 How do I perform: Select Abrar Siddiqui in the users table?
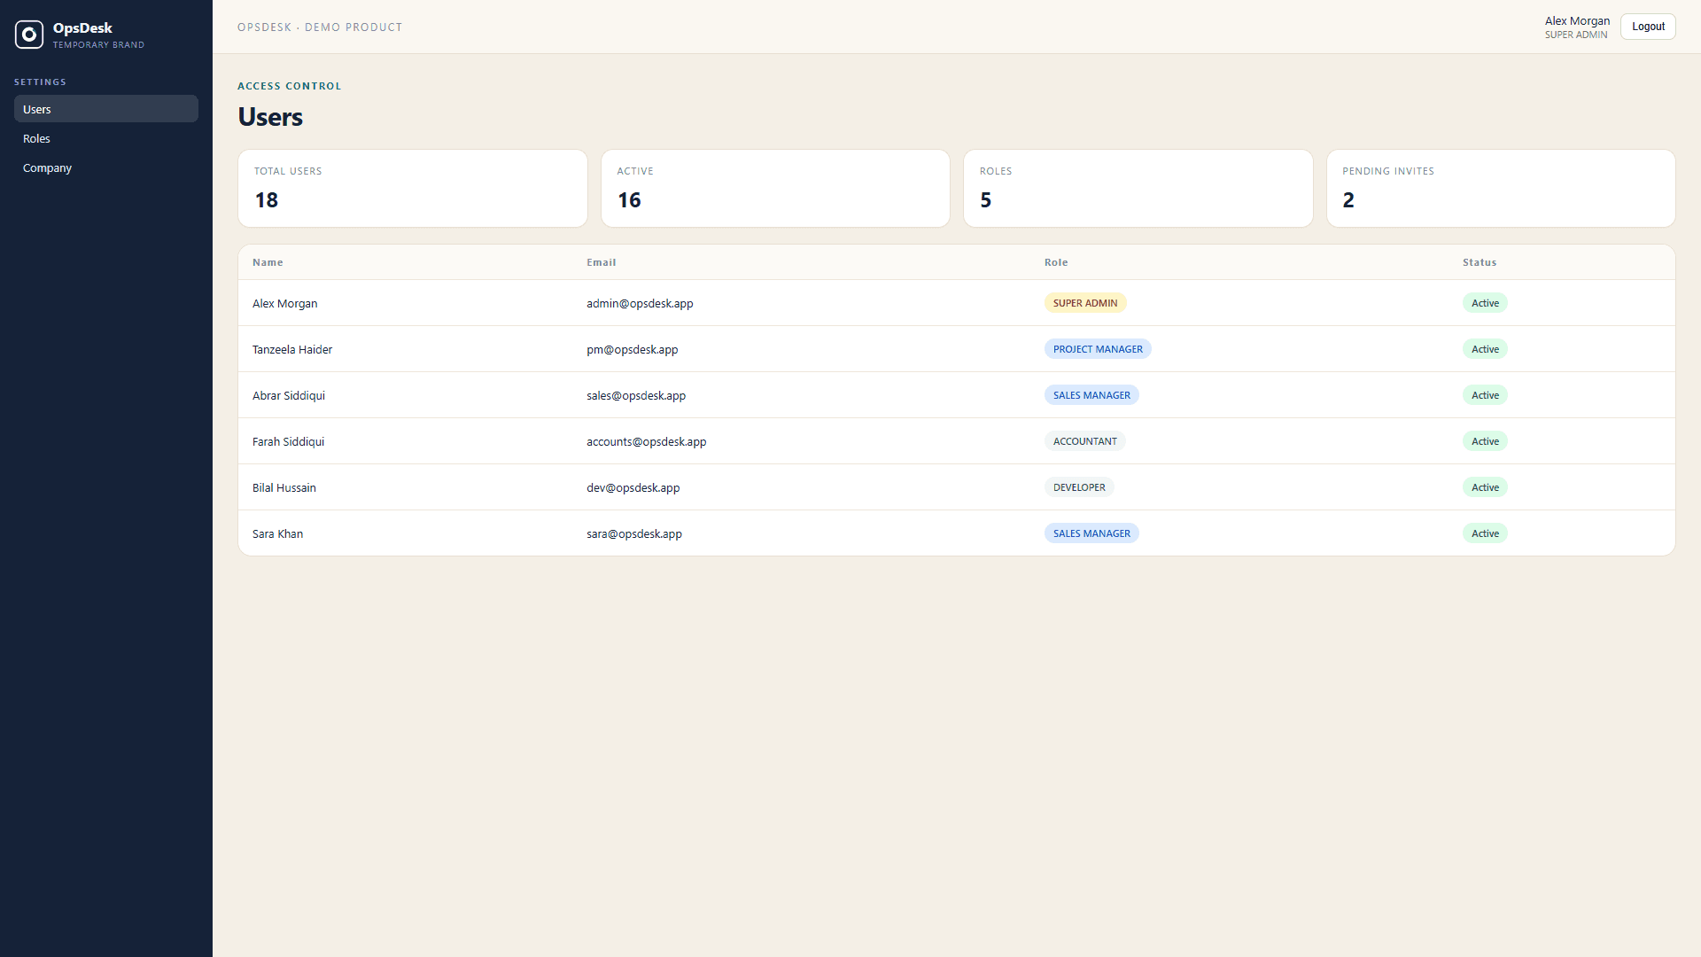pyautogui.click(x=289, y=395)
